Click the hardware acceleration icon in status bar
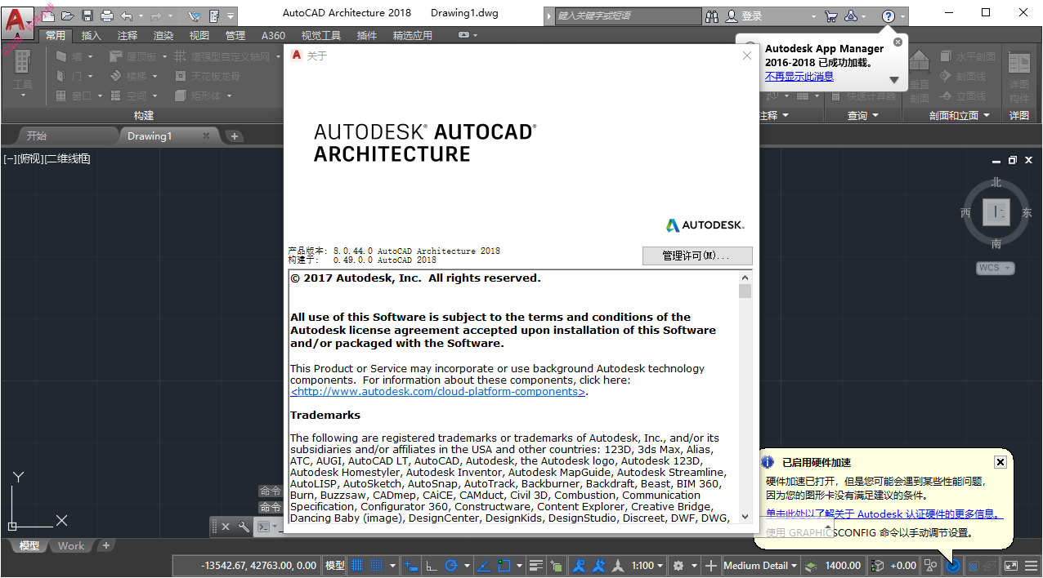The width and height of the screenshot is (1043, 578). 952,565
